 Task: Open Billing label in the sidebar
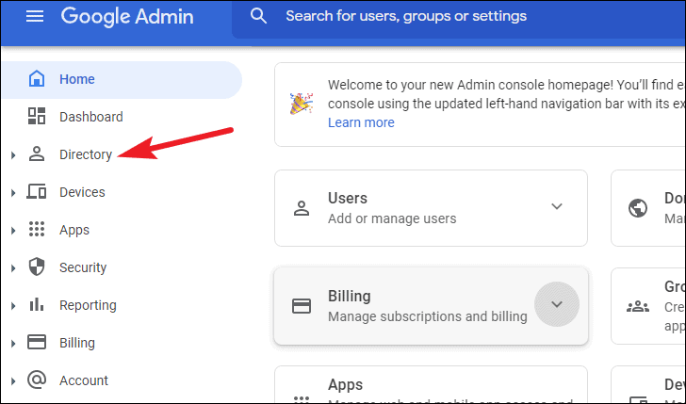(x=77, y=343)
